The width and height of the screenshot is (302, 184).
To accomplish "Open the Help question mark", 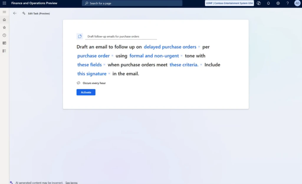I will point(287,3).
